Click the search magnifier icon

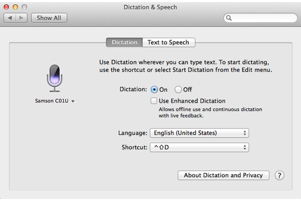(229, 18)
